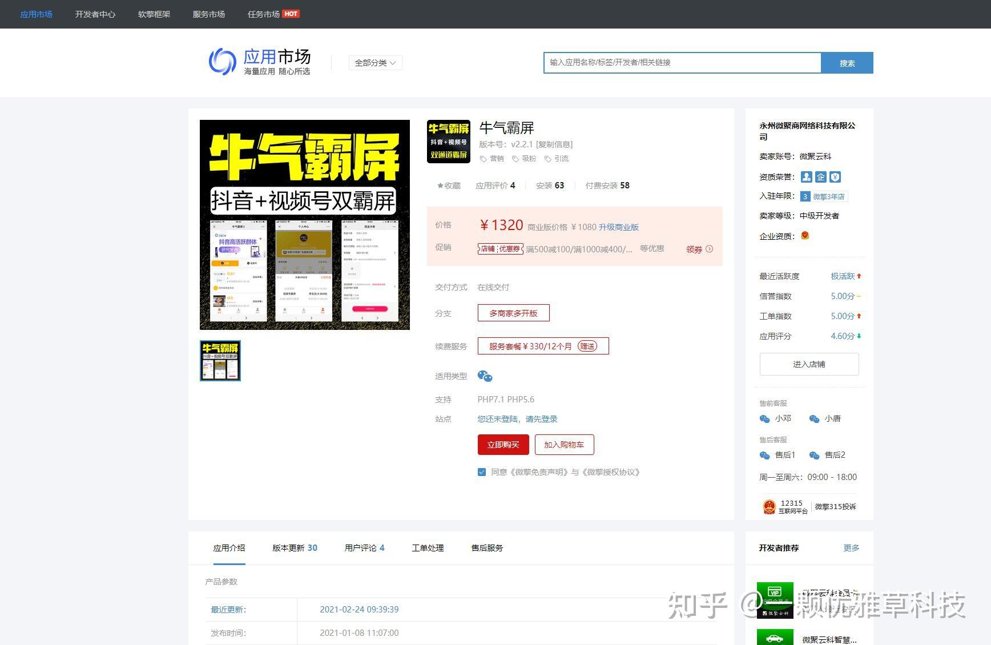This screenshot has height=645, width=991.
Task: Expand the promotion details 满500减100
Action: 579,249
